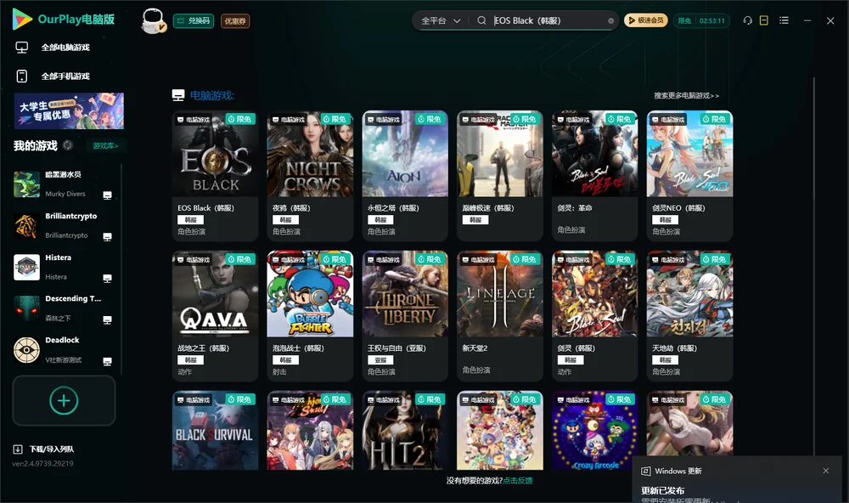Click 亚服 tag under 王权与自由
The image size is (849, 503).
click(x=380, y=360)
